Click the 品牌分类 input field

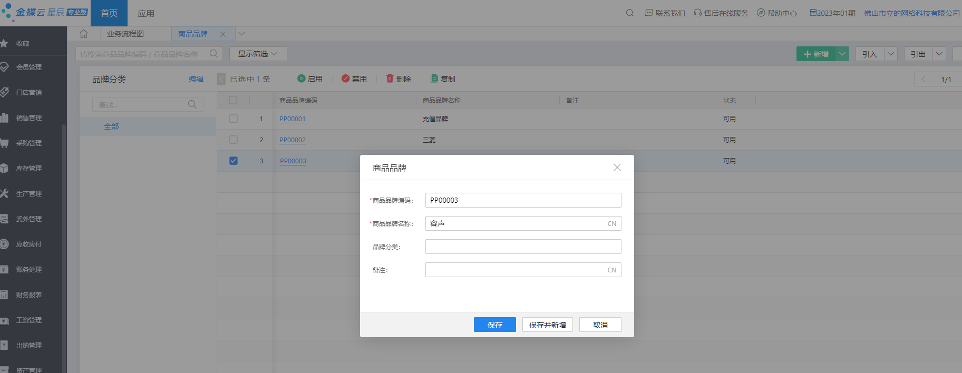tap(523, 247)
